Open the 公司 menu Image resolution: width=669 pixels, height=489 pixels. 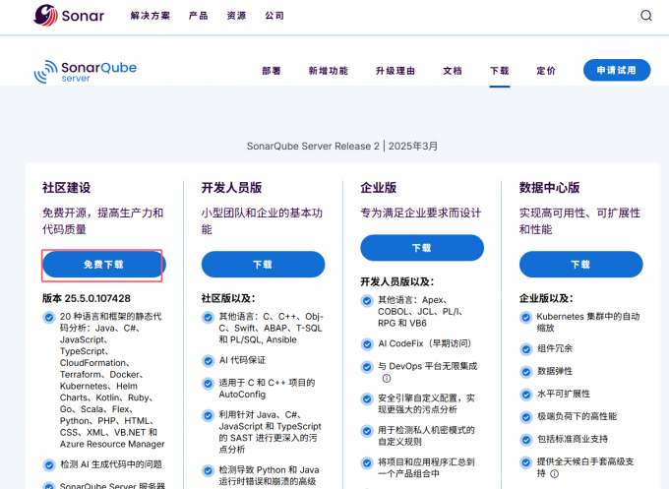274,16
